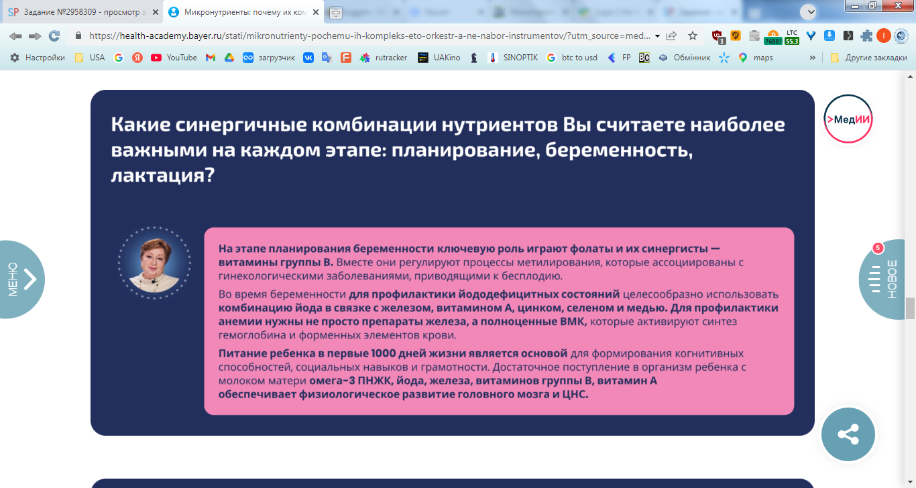This screenshot has height=488, width=916.
Task: Open a new tab
Action: pos(336,12)
